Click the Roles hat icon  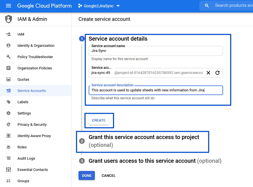pyautogui.click(x=8, y=147)
